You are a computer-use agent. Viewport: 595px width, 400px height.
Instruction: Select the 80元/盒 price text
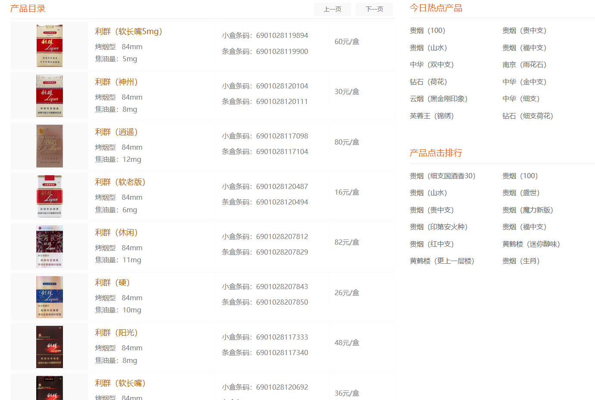point(347,142)
